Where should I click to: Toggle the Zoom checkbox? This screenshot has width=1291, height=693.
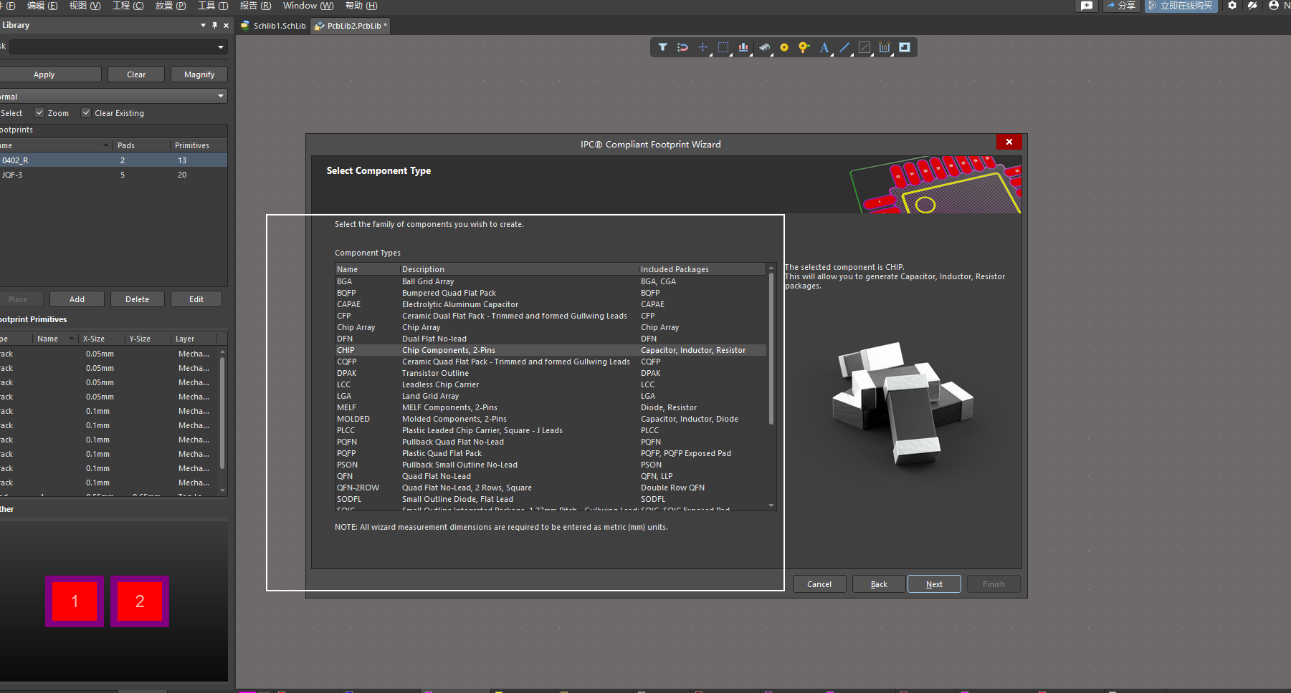click(x=39, y=113)
